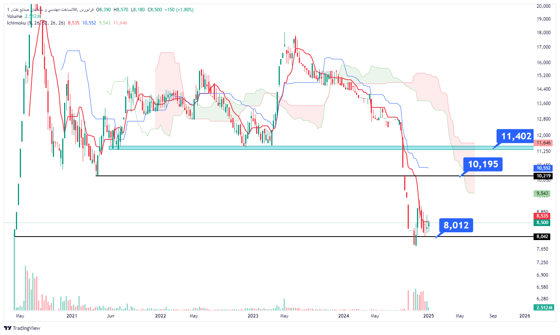Click the Jun label on time axis
The image size is (560, 335).
tap(111, 316)
